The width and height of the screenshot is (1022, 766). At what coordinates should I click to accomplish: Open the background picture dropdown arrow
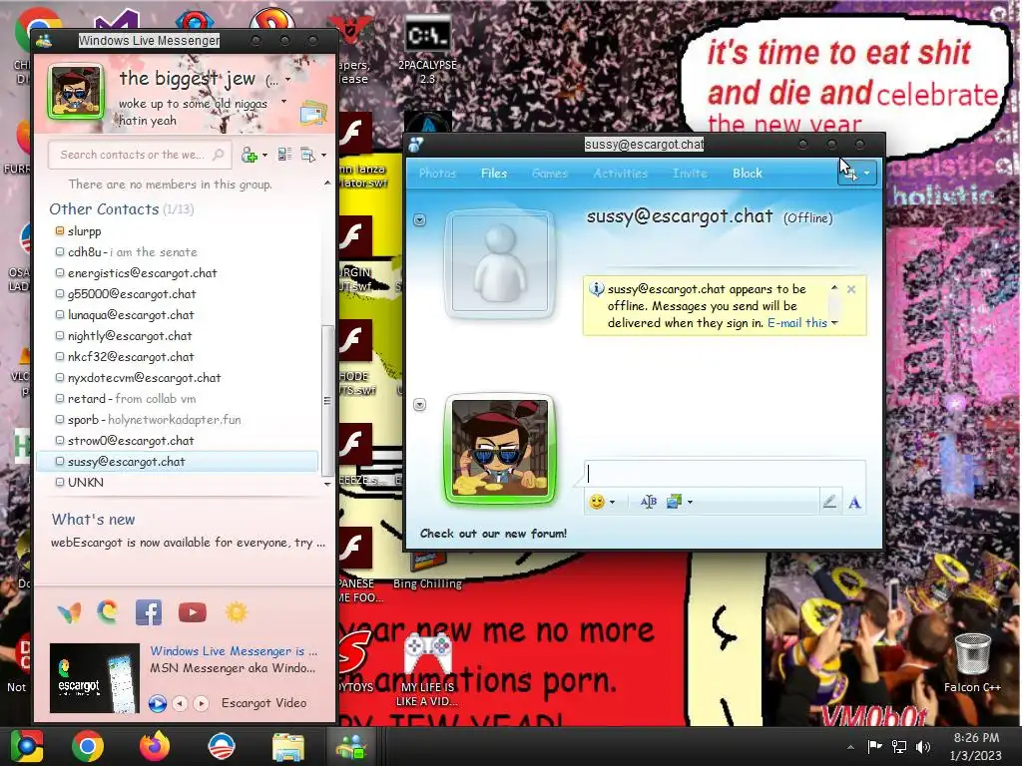click(690, 503)
